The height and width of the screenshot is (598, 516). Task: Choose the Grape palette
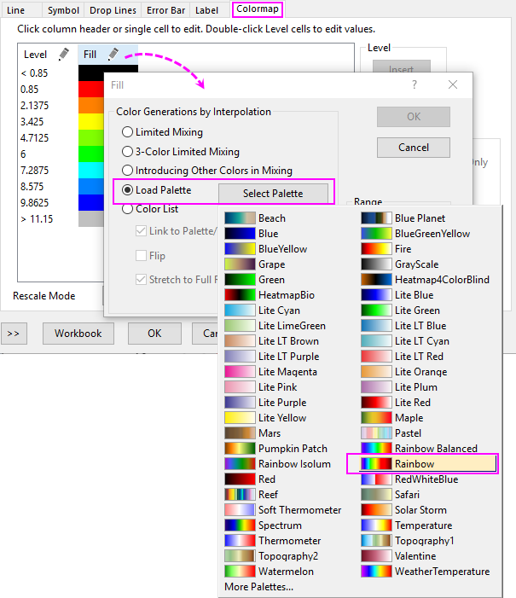pyautogui.click(x=255, y=264)
